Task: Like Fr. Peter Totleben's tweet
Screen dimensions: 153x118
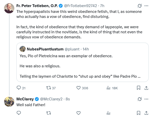Action: 78,88
